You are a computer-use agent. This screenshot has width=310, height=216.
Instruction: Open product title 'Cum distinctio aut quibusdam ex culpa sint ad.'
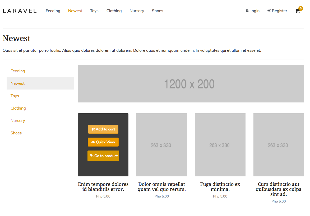click(279, 189)
